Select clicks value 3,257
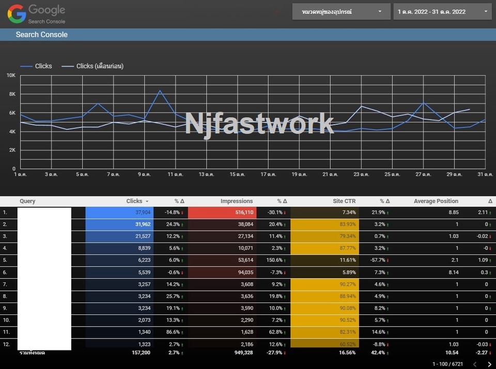Screen dimensions: 496x369 coord(144,284)
